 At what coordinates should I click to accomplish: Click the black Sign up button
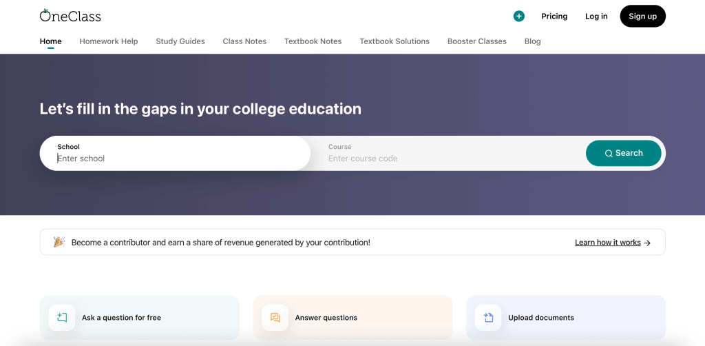(643, 17)
